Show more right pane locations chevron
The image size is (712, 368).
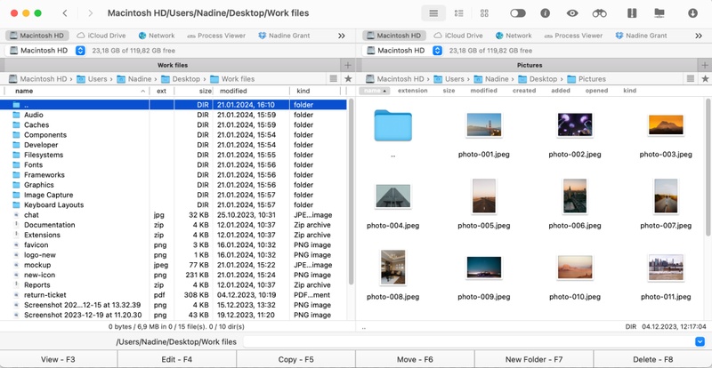[x=699, y=36]
